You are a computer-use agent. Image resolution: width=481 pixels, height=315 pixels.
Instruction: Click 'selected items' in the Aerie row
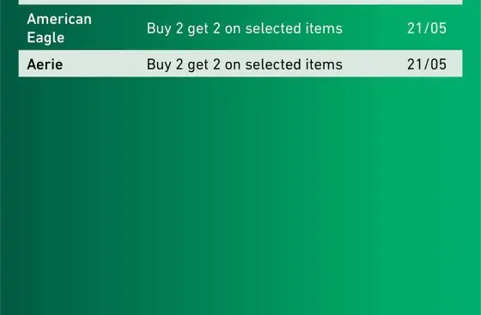point(294,64)
